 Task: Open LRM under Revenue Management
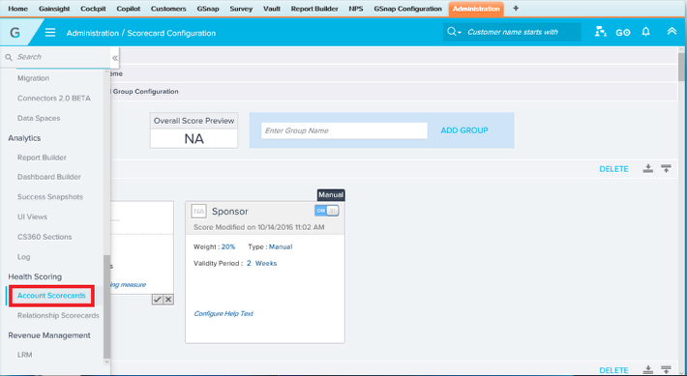[24, 355]
